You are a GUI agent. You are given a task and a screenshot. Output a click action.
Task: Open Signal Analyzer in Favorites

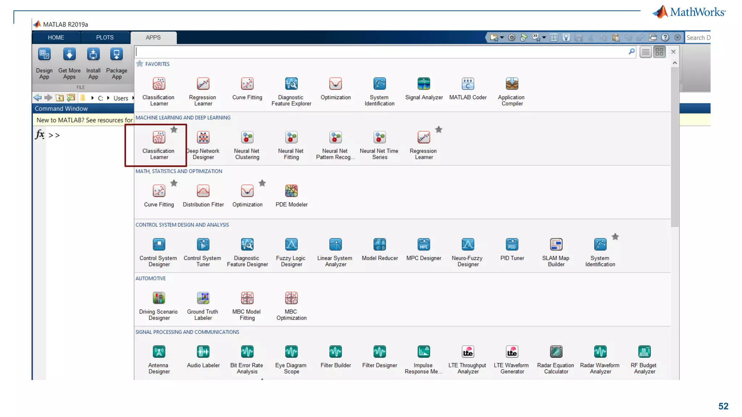tap(424, 84)
